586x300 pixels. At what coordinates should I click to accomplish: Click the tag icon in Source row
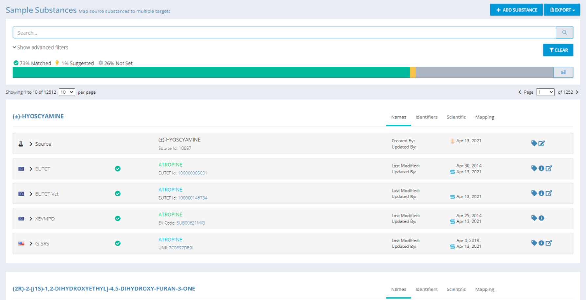534,143
